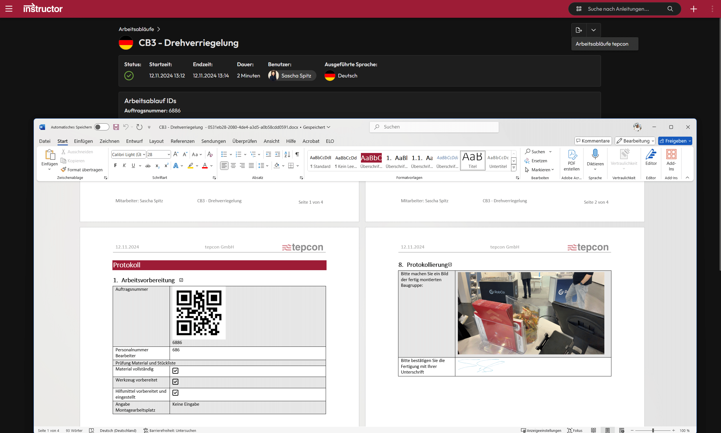Screen dimensions: 721x433
Task: Click Format übertragen paintbrush icon
Action: click(64, 170)
